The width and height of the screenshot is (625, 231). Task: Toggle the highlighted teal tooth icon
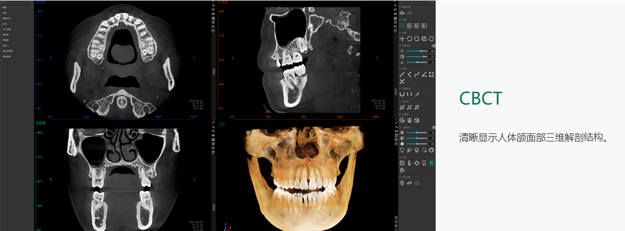tap(431, 163)
